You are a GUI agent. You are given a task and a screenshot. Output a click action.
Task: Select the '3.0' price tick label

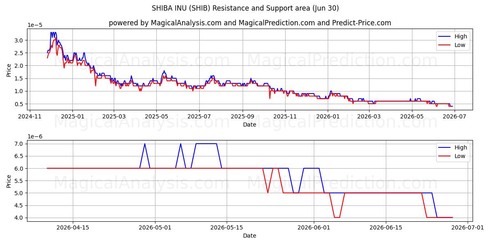[x=20, y=40]
